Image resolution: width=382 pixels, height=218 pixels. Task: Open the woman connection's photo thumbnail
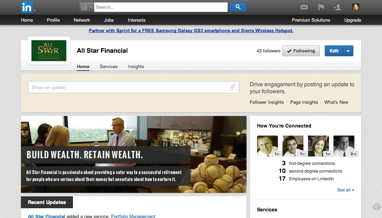[318, 146]
